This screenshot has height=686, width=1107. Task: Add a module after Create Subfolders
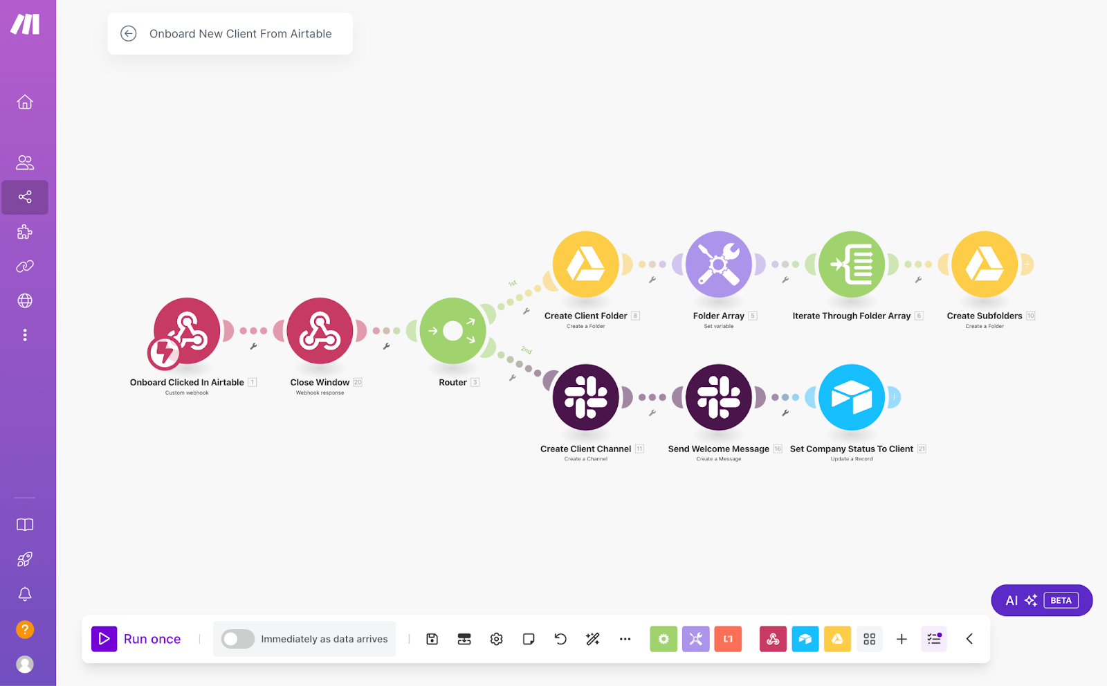click(x=1027, y=264)
